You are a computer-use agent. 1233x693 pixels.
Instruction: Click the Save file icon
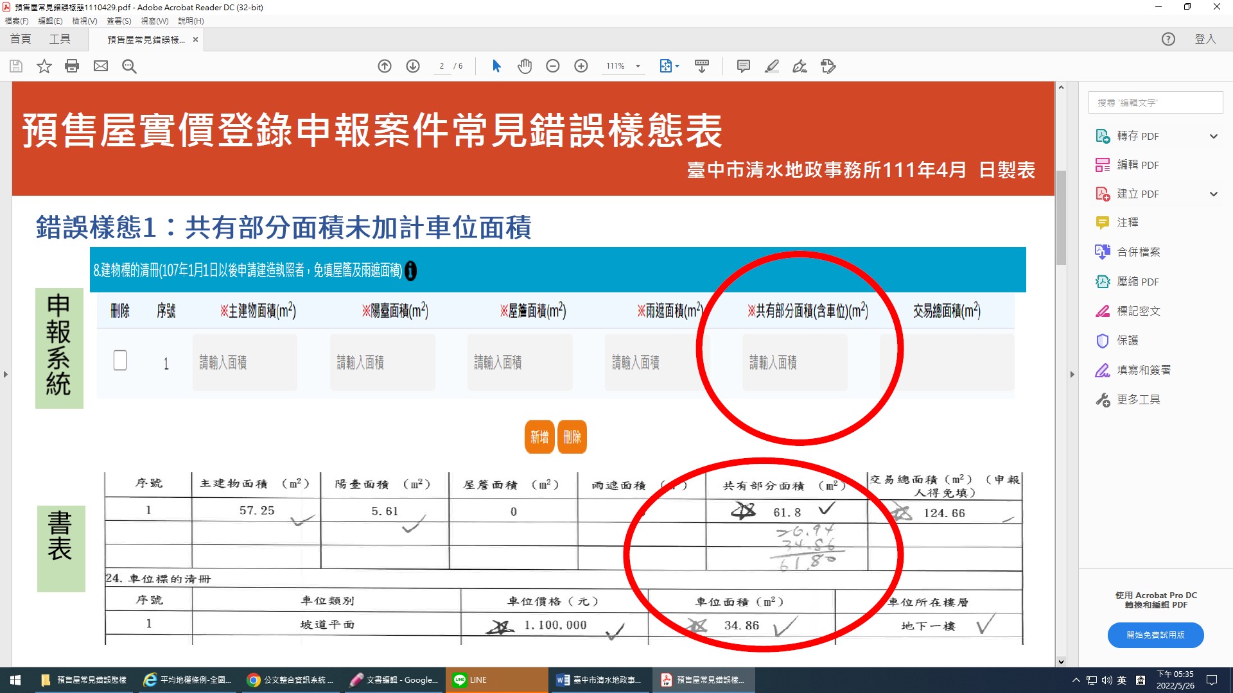click(16, 66)
